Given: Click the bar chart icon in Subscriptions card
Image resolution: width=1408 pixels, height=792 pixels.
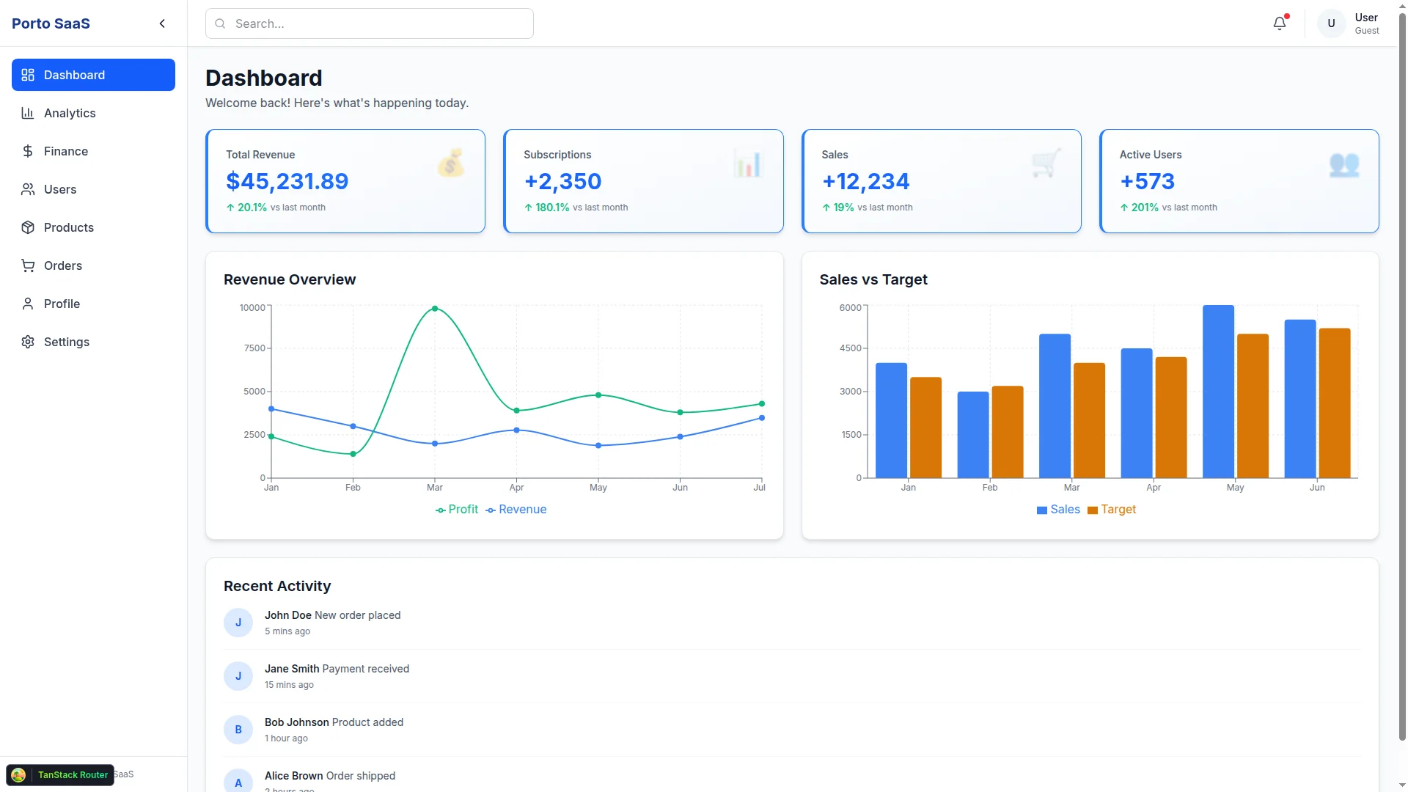Looking at the screenshot, I should click(x=749, y=163).
